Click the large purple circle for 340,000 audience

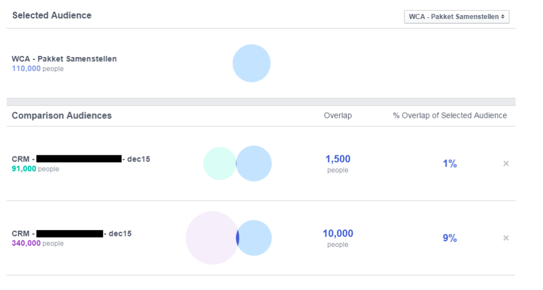(211, 238)
